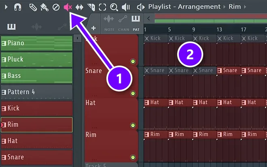Toggle mute LED on Kick track

pos(133,61)
